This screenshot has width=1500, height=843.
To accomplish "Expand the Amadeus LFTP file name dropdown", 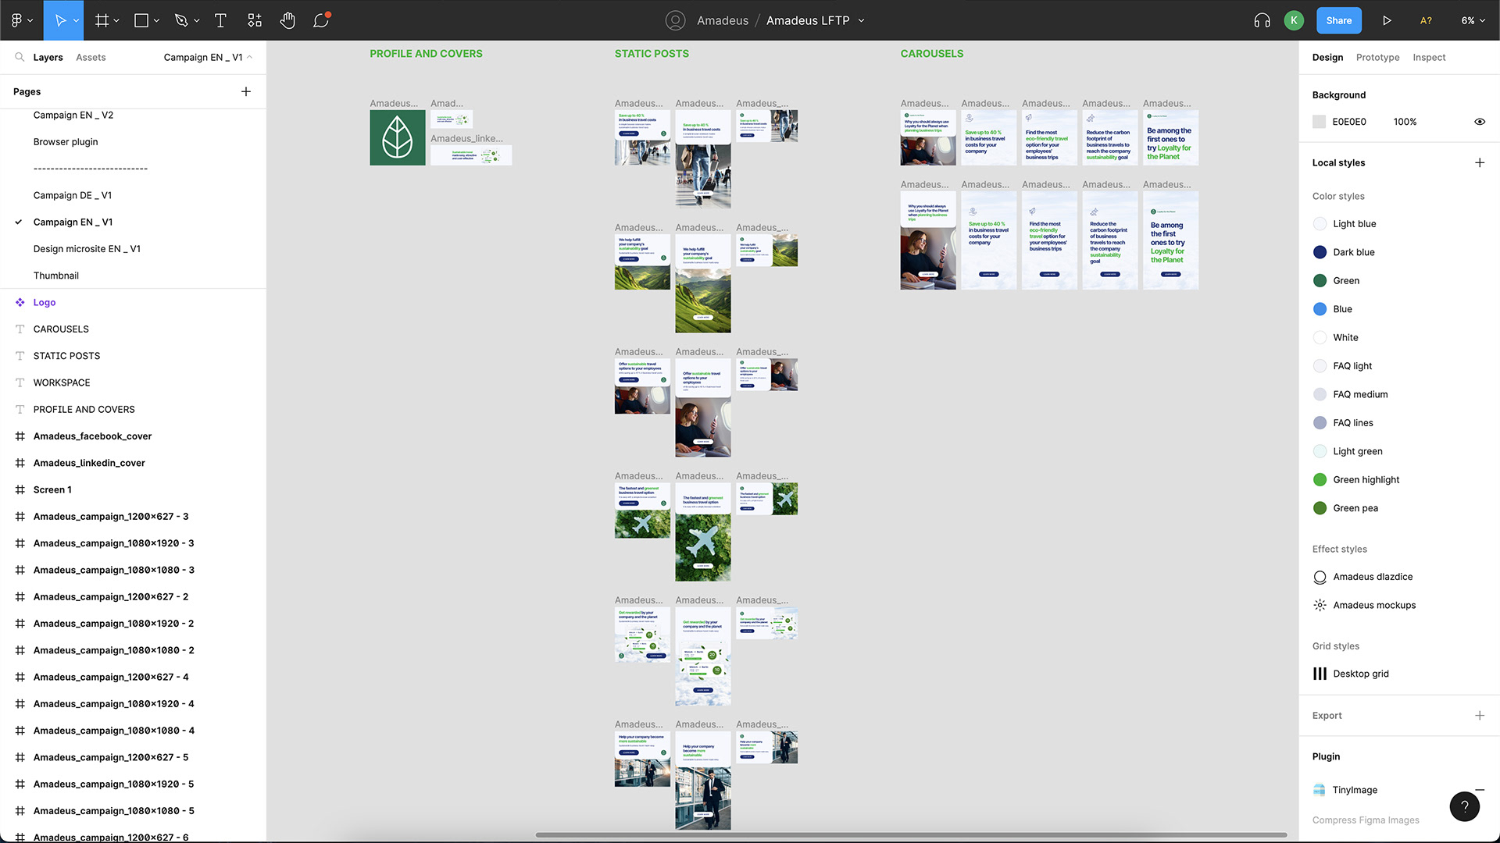I will pyautogui.click(x=861, y=21).
